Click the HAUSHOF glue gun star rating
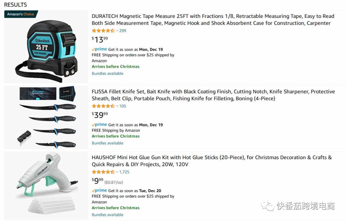 tap(103, 172)
